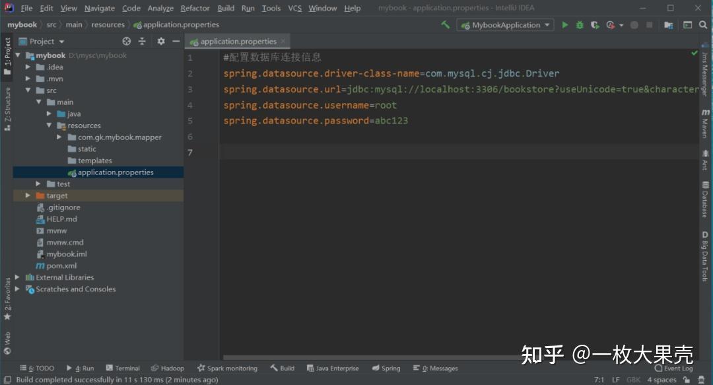The image size is (713, 385).
Task: Open the TODO tool window
Action: click(38, 368)
